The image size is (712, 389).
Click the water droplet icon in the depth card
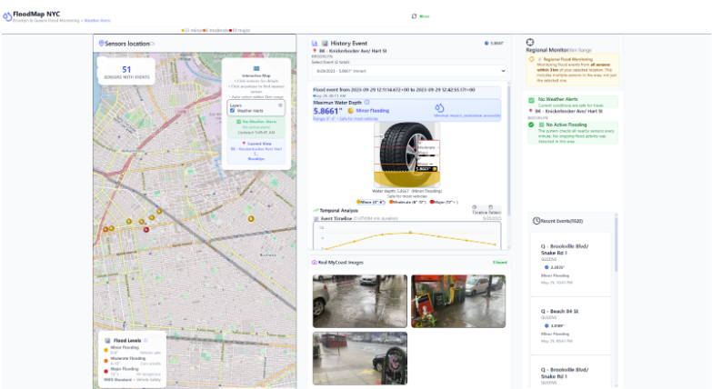coord(439,108)
